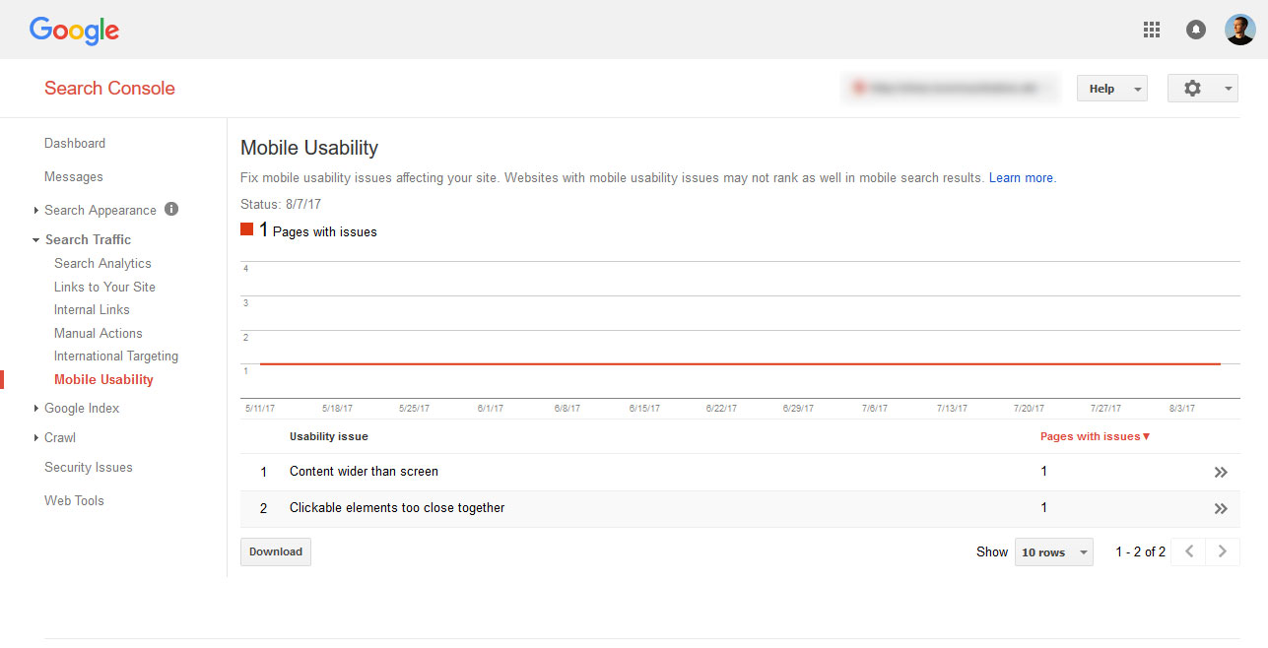Open the blurred site property selector

click(950, 89)
